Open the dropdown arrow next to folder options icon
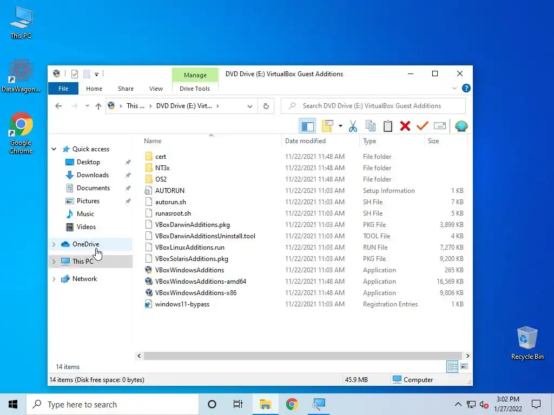The height and width of the screenshot is (415, 554). 340,126
